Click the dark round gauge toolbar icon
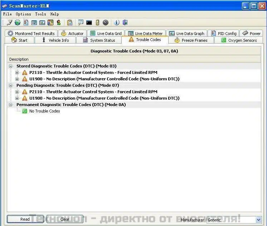Image resolution: width=267 pixels, height=226 pixels. [x=106, y=22]
